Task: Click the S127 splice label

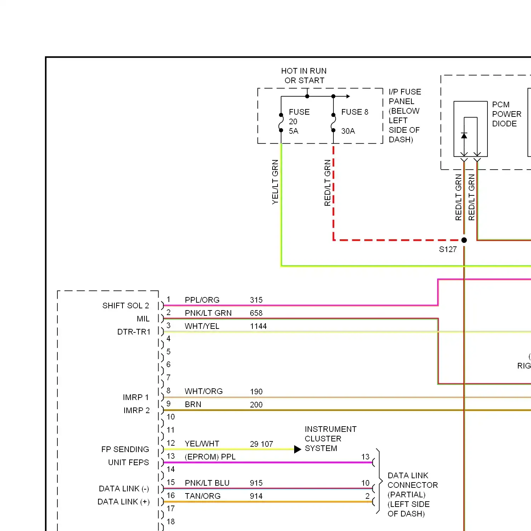Action: pos(448,249)
